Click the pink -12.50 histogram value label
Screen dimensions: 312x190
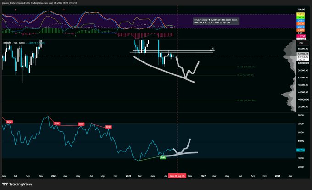[301, 36]
